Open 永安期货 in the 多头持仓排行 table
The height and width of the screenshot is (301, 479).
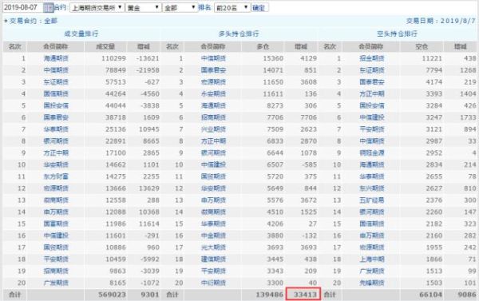[x=213, y=94]
